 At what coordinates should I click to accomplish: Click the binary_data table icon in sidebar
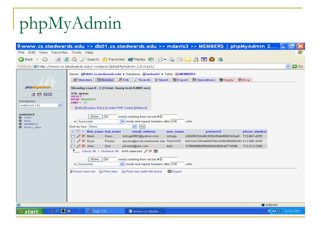pos(20,127)
